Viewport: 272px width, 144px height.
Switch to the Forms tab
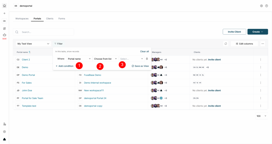click(x=62, y=18)
